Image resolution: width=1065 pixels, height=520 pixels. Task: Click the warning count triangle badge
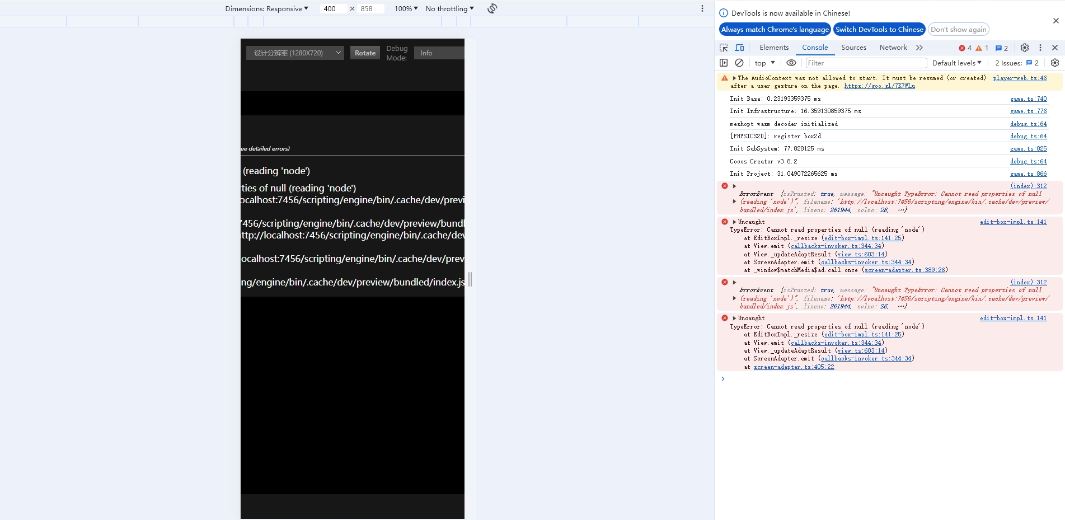tap(982, 48)
